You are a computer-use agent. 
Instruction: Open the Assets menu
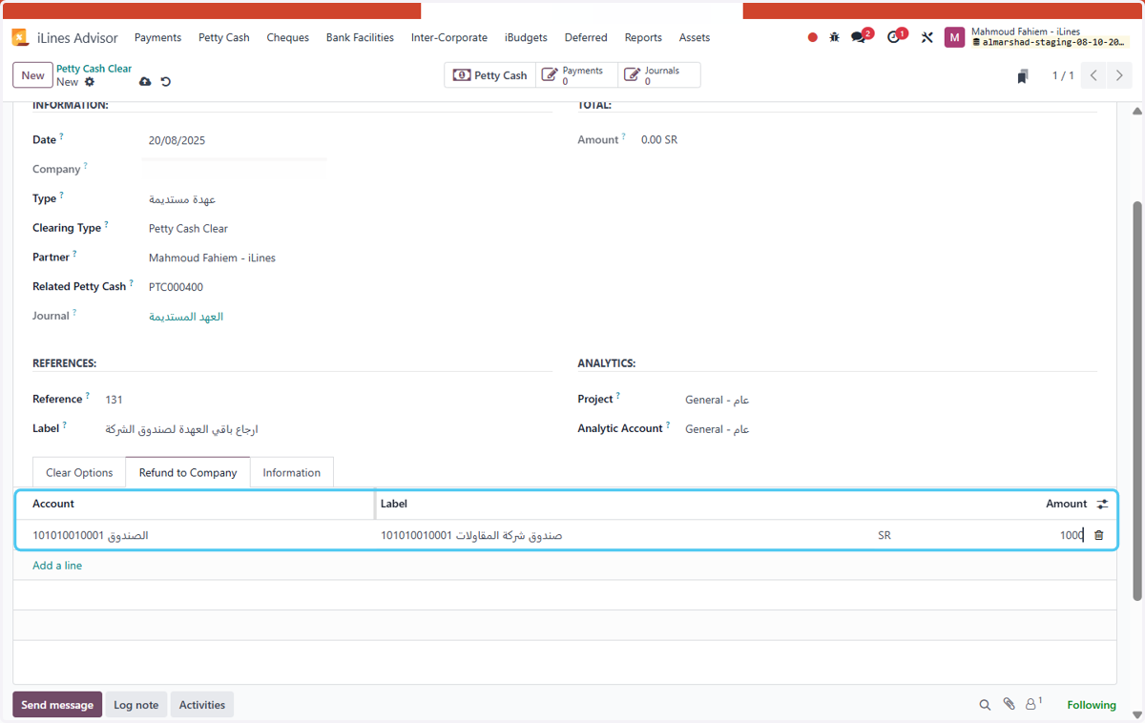[x=695, y=37]
